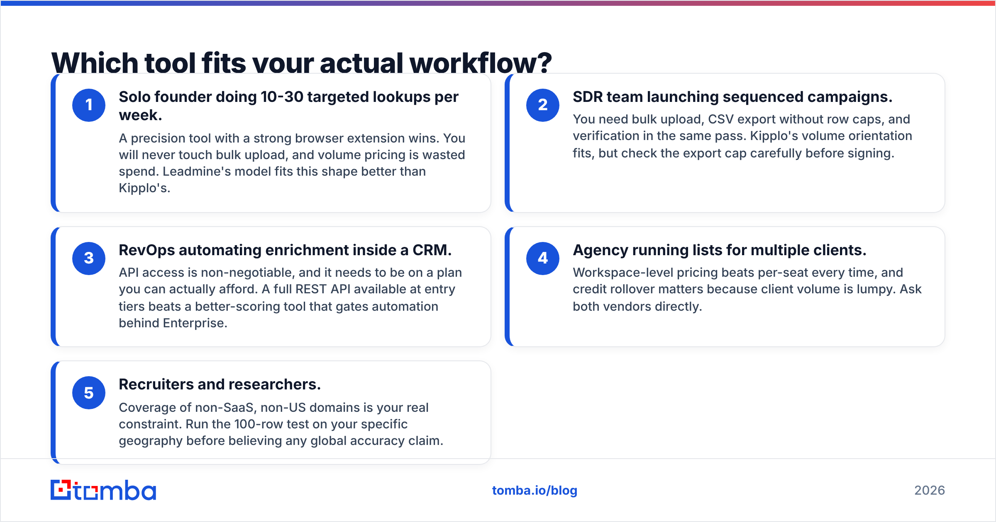Click "Recruiters and researchers." title
996x522 pixels.
click(x=220, y=384)
